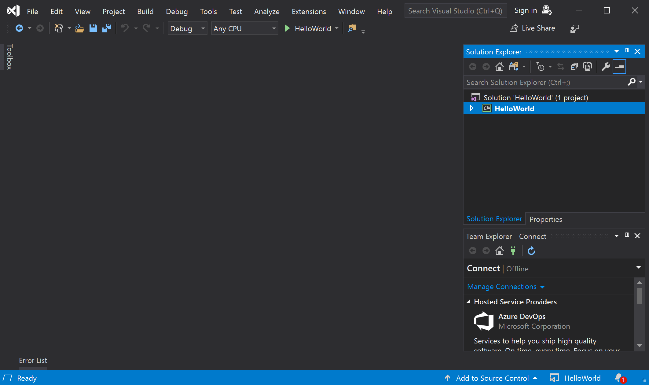Select Solution Explorer tab
Image resolution: width=649 pixels, height=385 pixels.
click(x=494, y=219)
